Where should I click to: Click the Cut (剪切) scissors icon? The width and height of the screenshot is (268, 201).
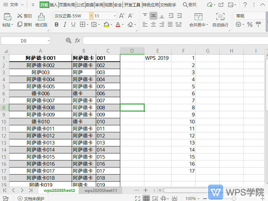click(x=19, y=16)
